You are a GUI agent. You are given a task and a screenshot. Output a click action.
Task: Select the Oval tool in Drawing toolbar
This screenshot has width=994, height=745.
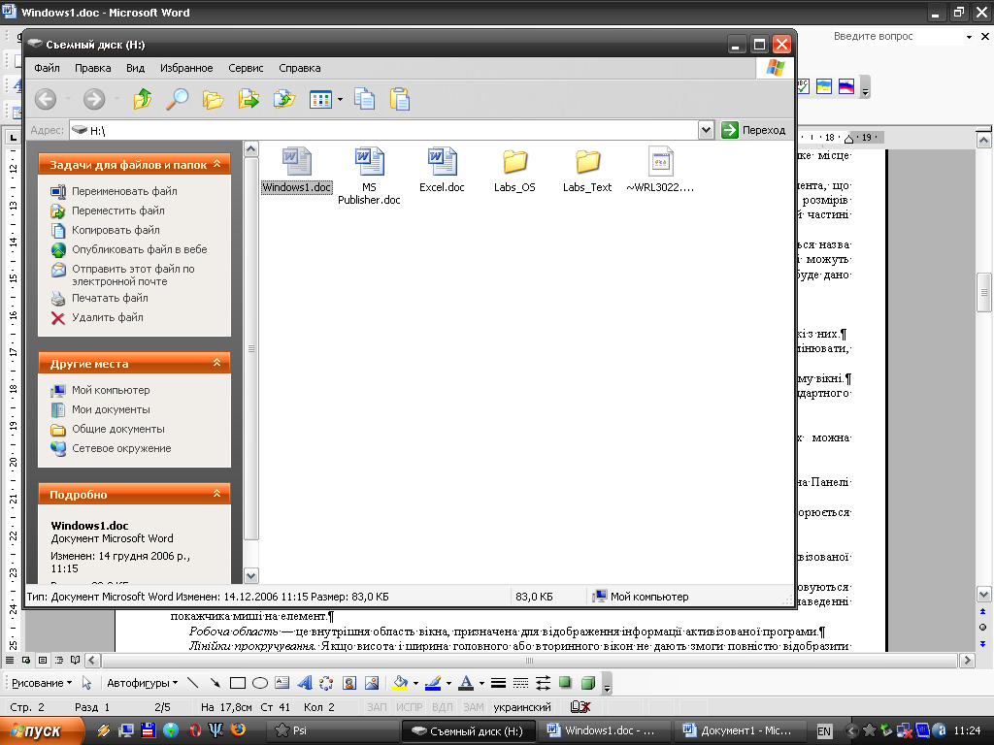click(x=260, y=683)
